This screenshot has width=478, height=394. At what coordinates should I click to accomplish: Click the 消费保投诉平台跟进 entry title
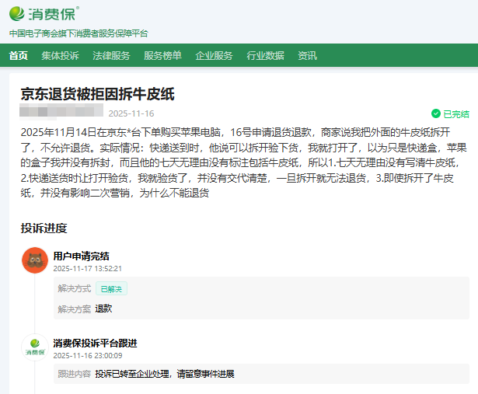point(95,343)
